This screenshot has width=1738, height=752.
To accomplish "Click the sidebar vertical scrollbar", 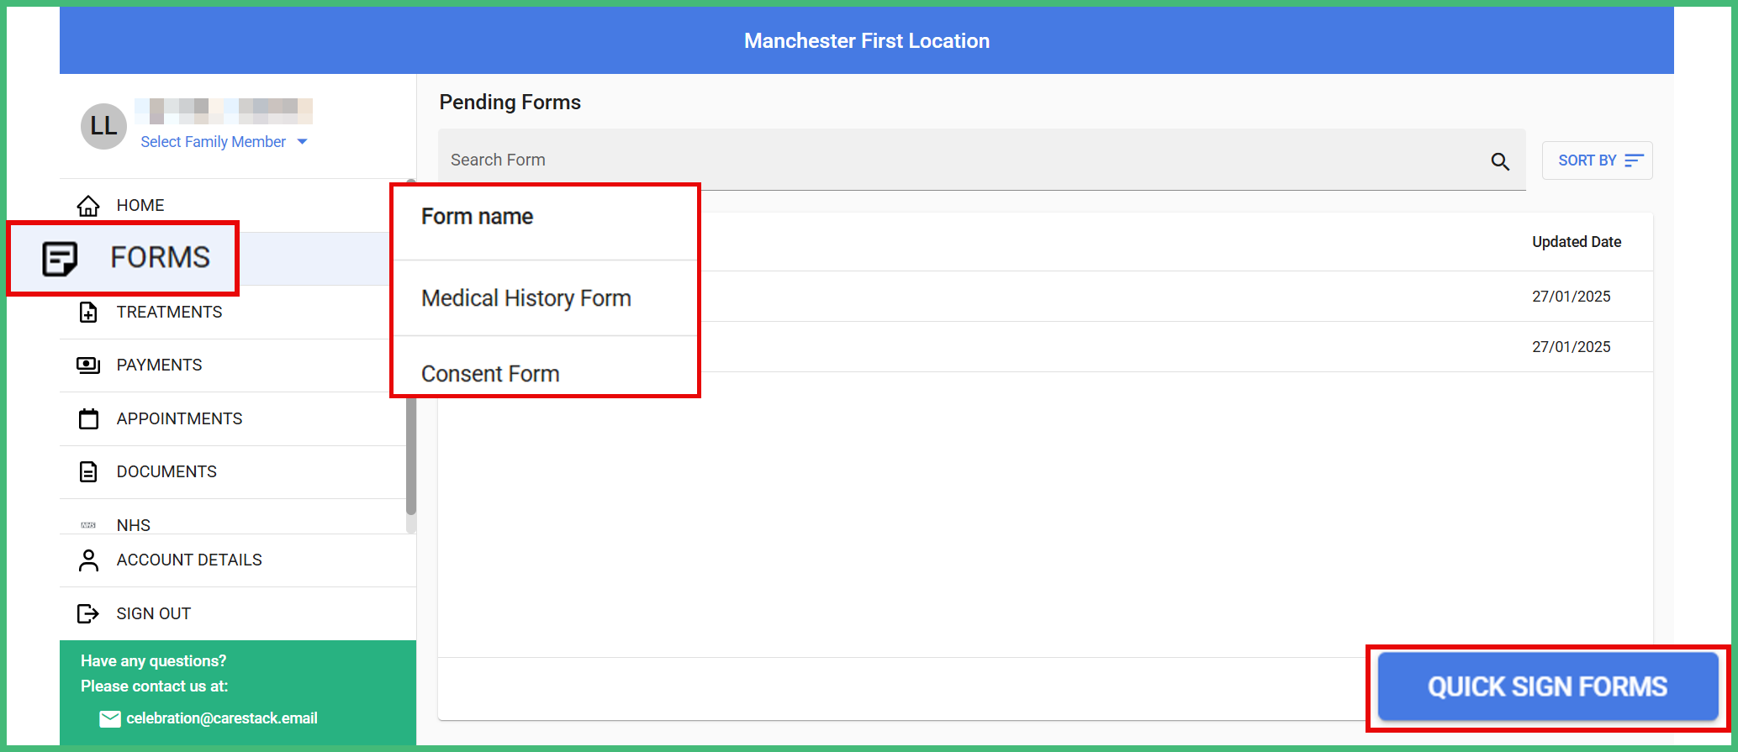I will [410, 454].
